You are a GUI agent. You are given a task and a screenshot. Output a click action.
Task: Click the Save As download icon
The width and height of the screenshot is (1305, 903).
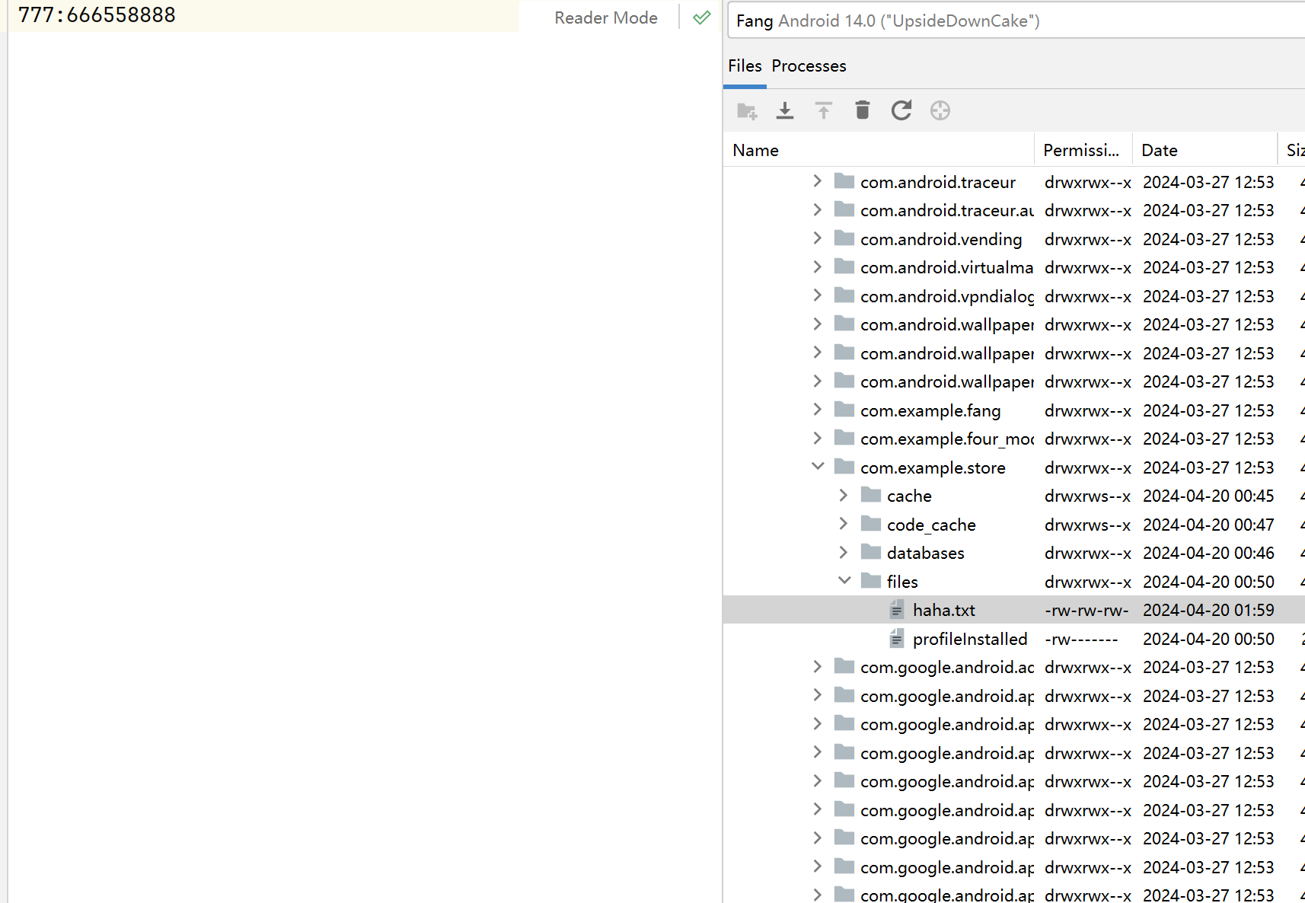click(785, 111)
